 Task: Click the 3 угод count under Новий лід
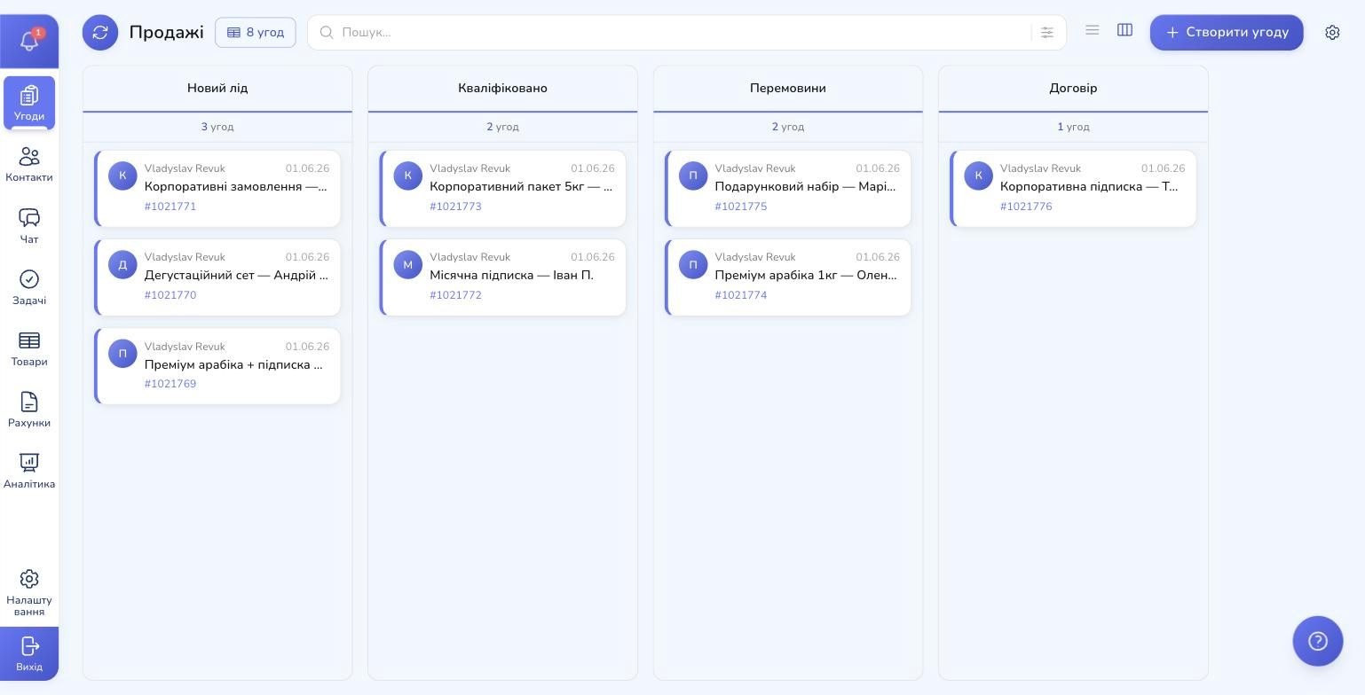[x=217, y=127]
